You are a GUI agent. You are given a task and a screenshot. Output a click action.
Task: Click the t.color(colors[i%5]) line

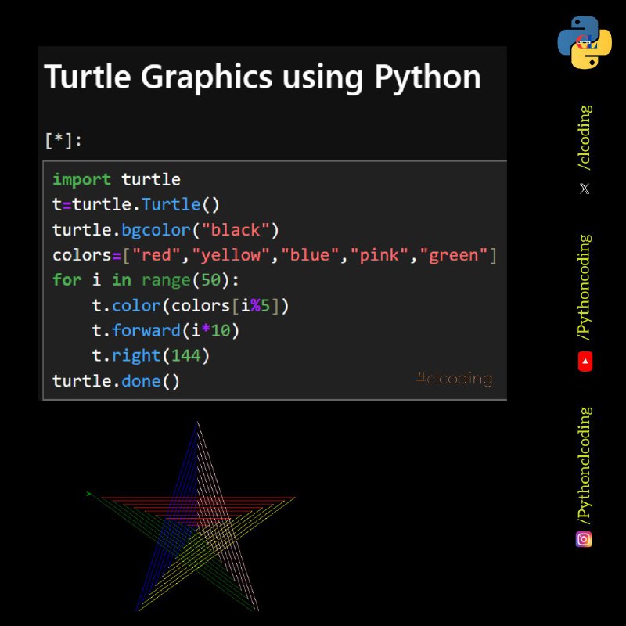190,306
